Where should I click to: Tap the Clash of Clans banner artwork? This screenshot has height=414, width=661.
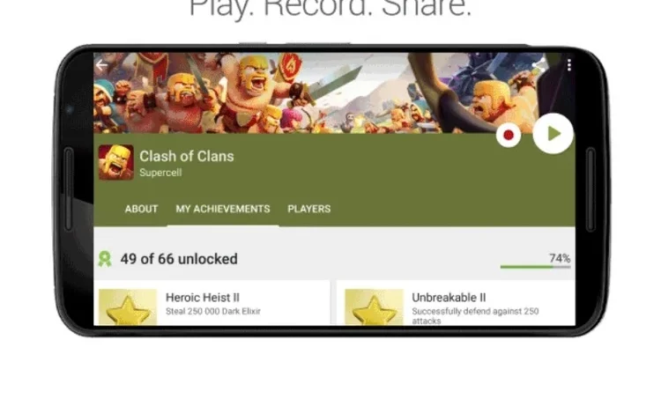[295, 92]
